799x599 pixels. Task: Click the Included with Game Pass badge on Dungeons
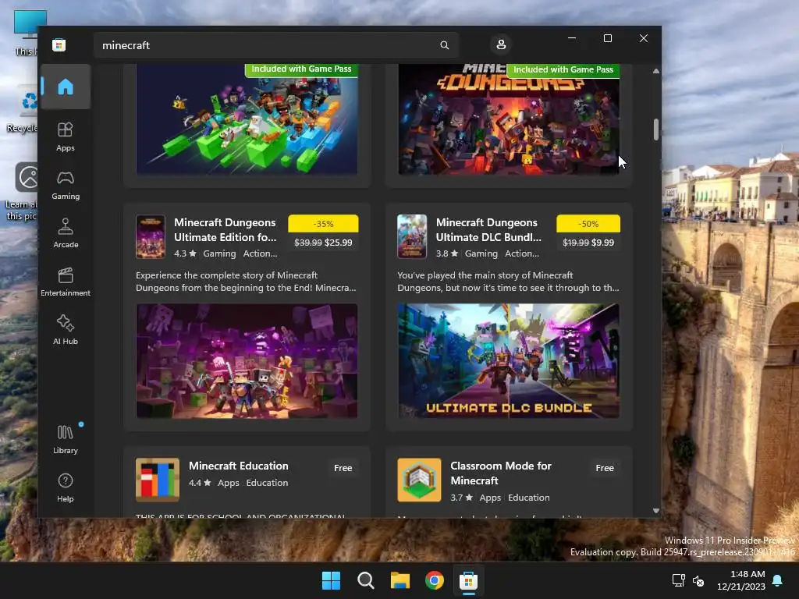pyautogui.click(x=563, y=69)
